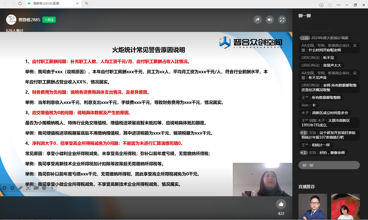Click the +1 badge on 文浩's research project message
368x220 pixels.
coord(303,133)
